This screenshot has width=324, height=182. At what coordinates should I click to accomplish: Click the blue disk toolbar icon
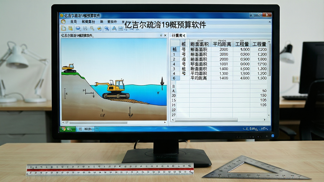point(78,28)
